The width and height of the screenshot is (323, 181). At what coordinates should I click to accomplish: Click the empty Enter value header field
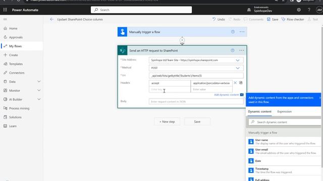211,89
